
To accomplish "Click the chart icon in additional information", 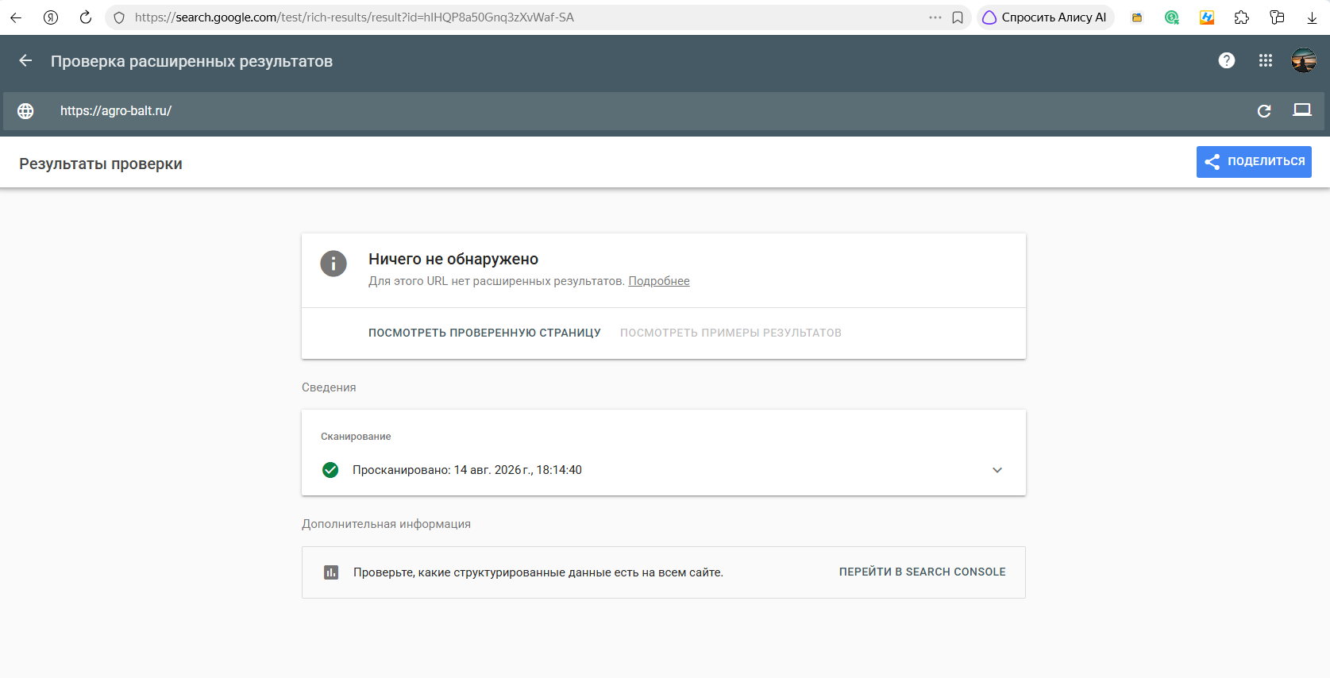I will point(331,572).
